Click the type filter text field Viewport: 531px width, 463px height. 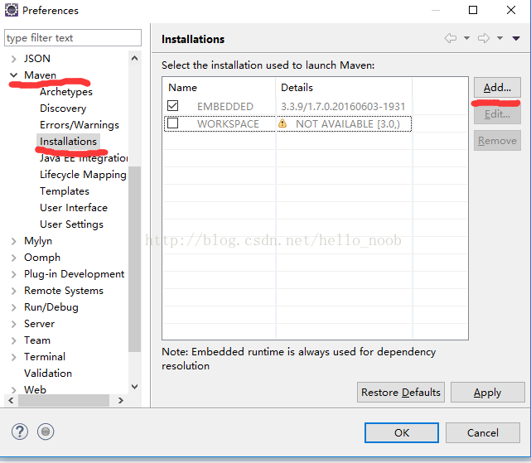(73, 37)
